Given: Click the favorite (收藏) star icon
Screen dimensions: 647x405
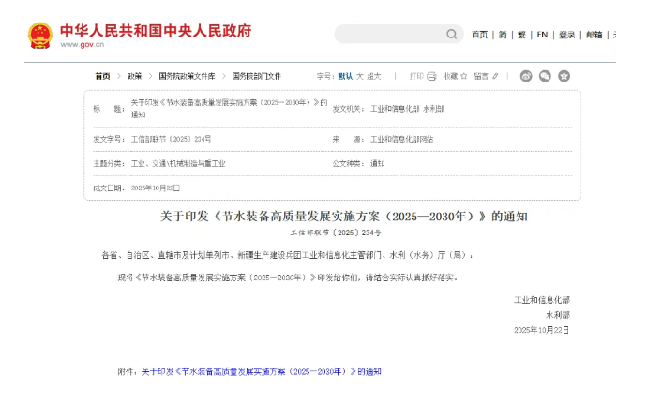Looking at the screenshot, I should 465,76.
